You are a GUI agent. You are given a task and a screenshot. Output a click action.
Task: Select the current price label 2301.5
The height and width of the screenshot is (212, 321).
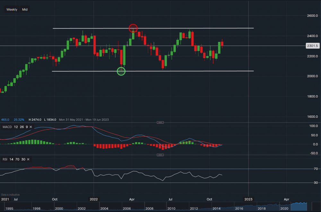pos(312,46)
